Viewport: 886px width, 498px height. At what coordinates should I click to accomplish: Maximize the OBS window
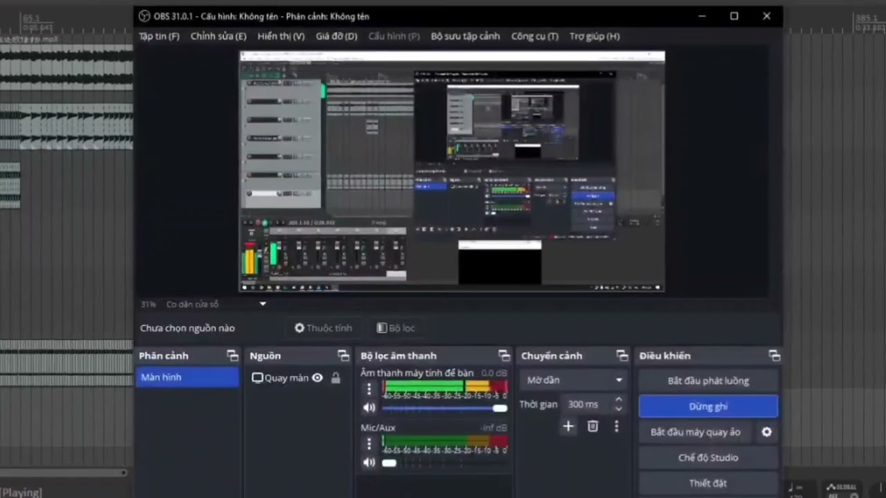(x=734, y=16)
